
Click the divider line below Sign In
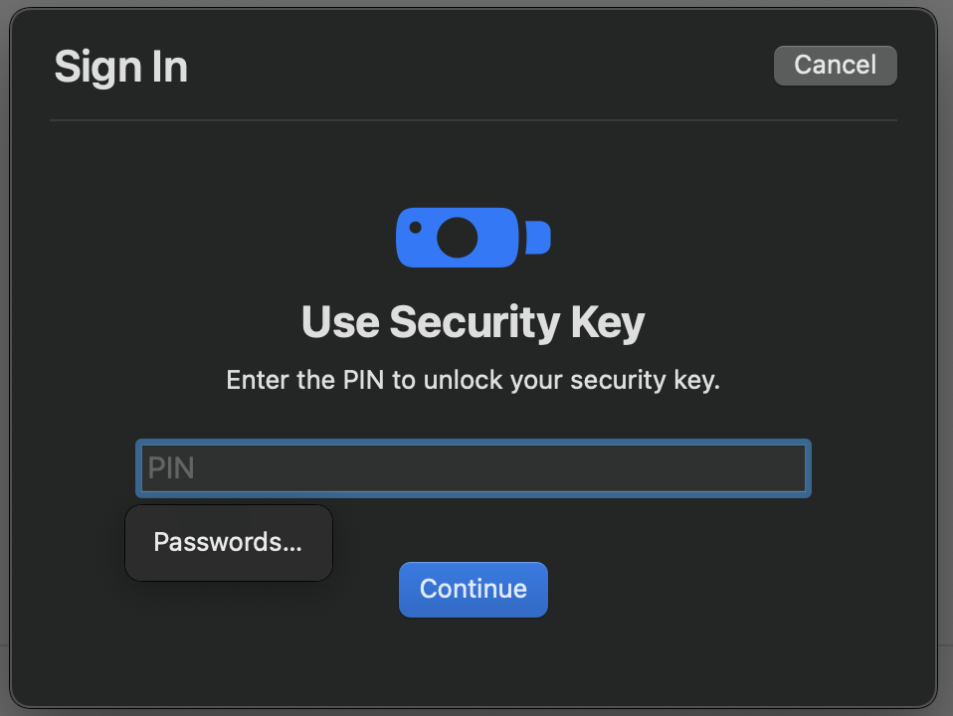click(x=473, y=120)
